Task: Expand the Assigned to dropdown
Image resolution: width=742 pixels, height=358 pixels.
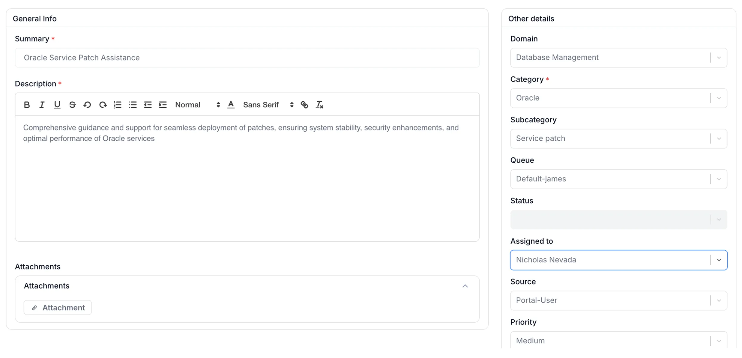Action: (x=719, y=260)
